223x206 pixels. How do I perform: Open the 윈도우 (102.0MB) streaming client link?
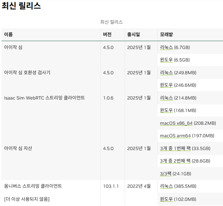coord(166,199)
